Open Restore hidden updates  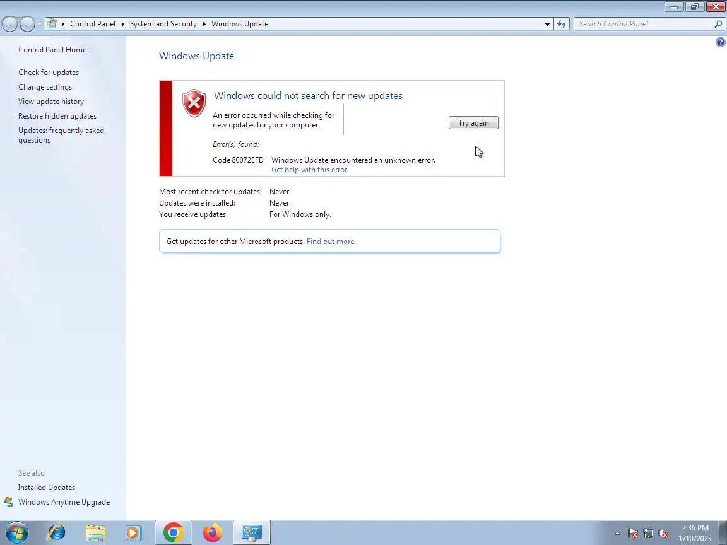[57, 116]
